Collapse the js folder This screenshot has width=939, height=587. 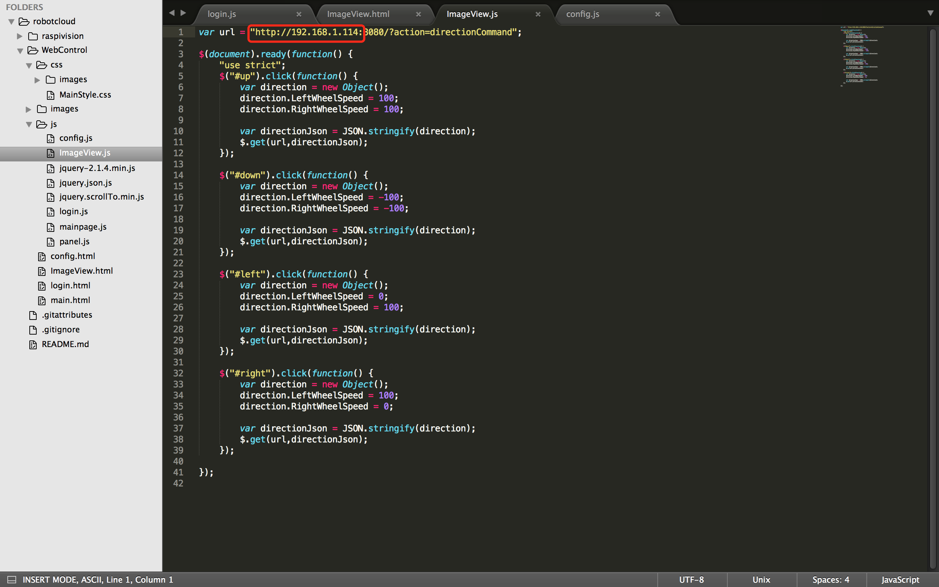pos(29,125)
